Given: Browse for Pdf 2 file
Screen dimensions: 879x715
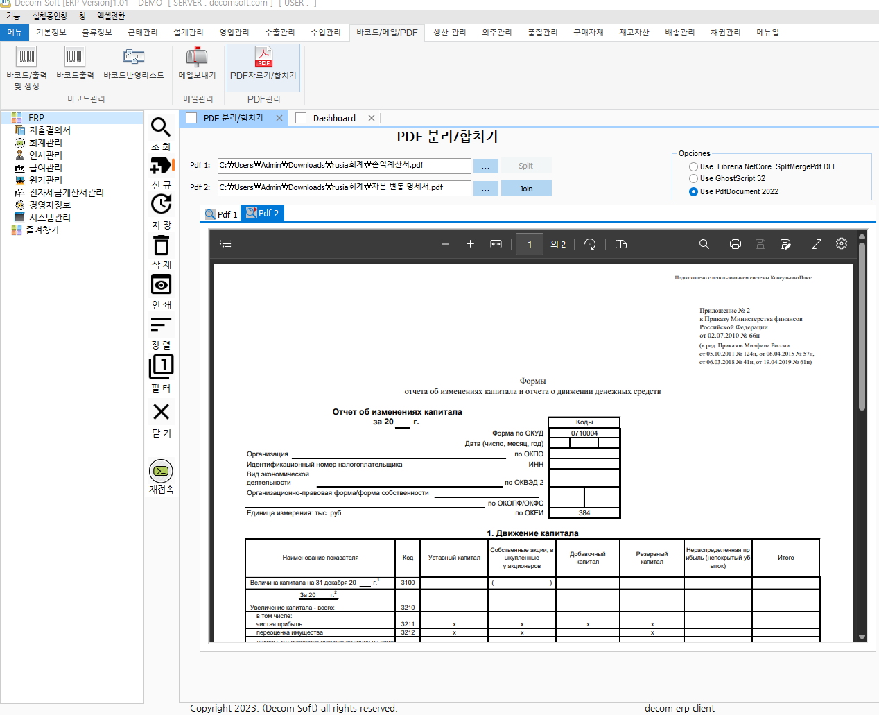Looking at the screenshot, I should pos(485,189).
